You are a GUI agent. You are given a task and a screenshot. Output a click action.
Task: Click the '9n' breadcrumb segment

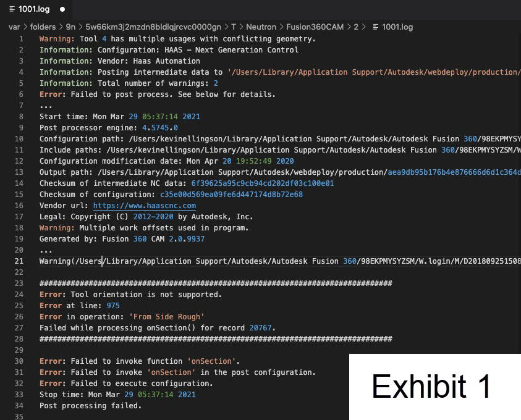71,27
